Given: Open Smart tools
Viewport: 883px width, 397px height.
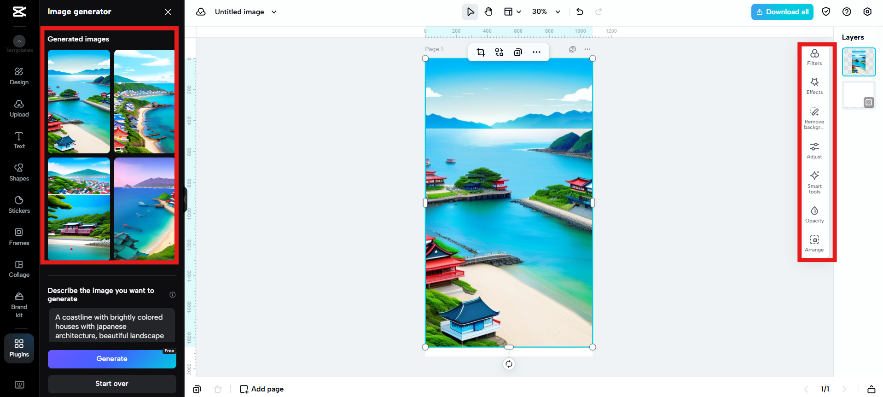Looking at the screenshot, I should [814, 182].
